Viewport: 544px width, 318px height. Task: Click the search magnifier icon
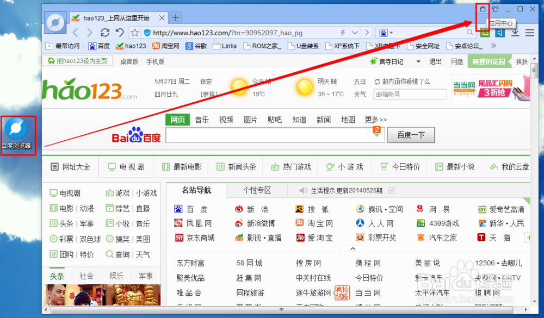(470, 33)
